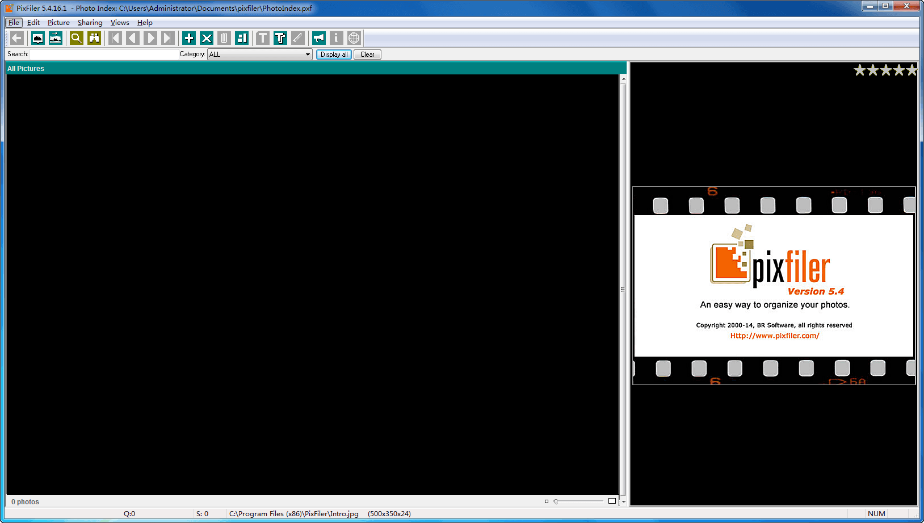
Task: Open the File menu
Action: click(14, 23)
